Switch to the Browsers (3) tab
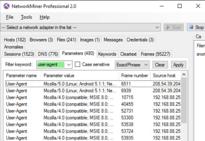 41,40
